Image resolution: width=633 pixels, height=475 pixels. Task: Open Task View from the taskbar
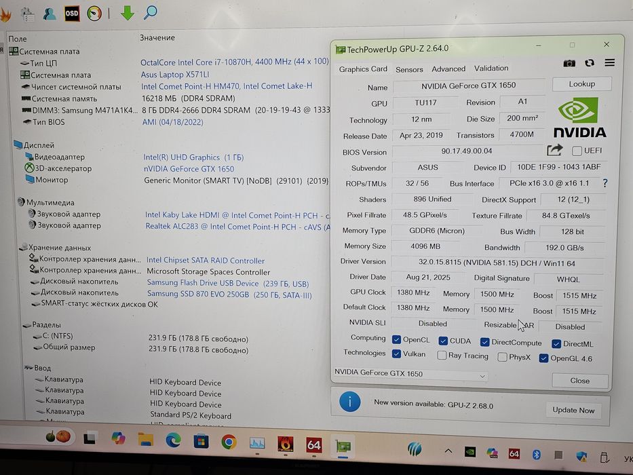click(x=90, y=438)
